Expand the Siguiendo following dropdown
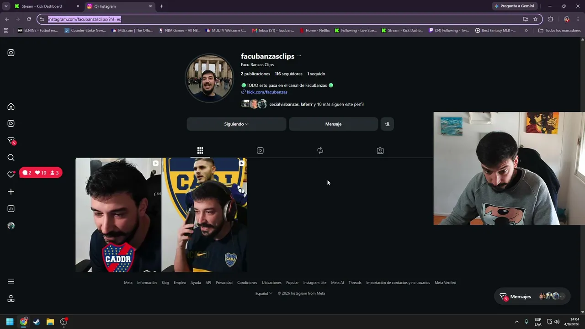The height and width of the screenshot is (329, 585). (236, 124)
